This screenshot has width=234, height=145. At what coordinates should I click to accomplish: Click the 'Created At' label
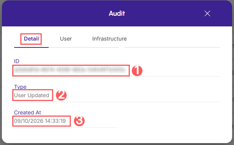(x=28, y=112)
